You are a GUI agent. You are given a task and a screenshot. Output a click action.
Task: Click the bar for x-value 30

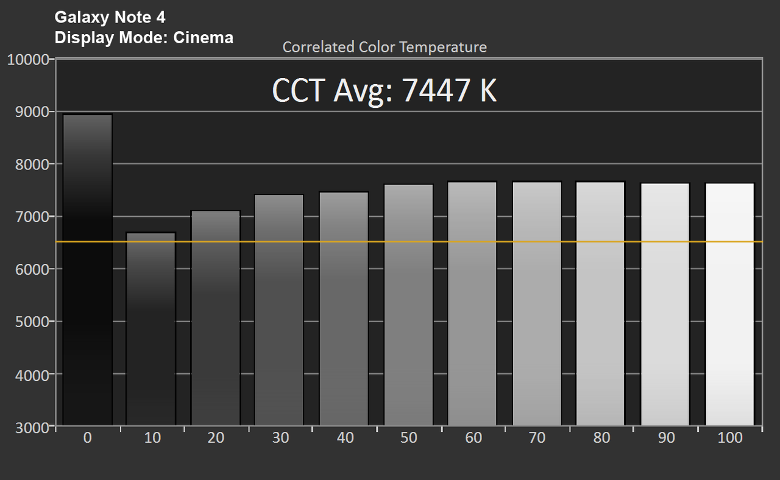[280, 310]
